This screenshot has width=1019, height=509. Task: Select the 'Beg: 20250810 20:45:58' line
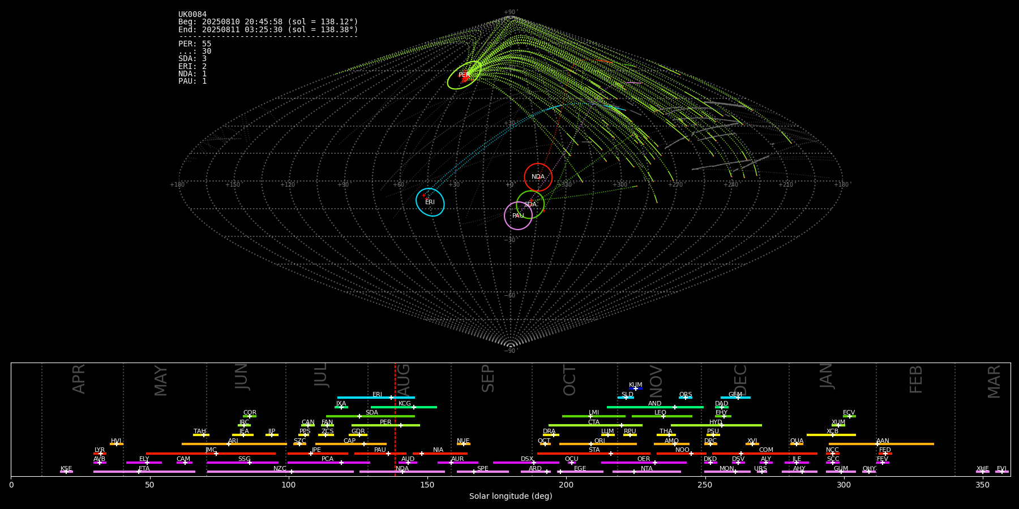(268, 22)
